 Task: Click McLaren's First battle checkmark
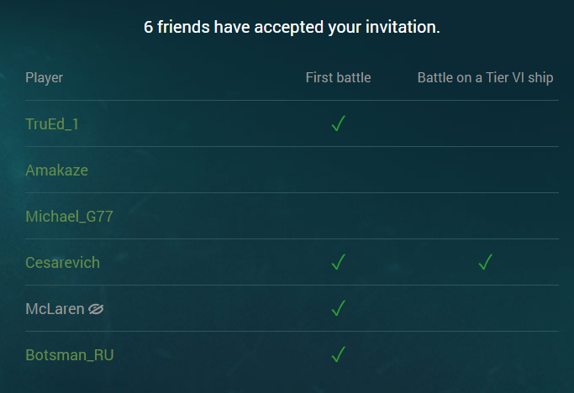click(x=338, y=308)
